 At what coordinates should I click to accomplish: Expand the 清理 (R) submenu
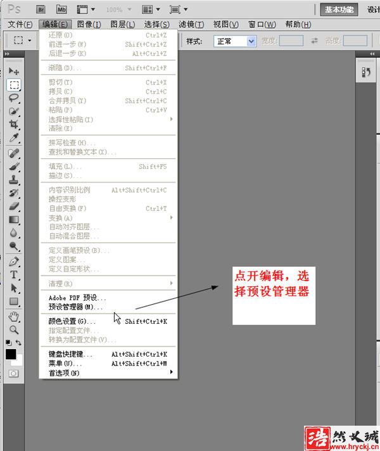[x=108, y=284]
